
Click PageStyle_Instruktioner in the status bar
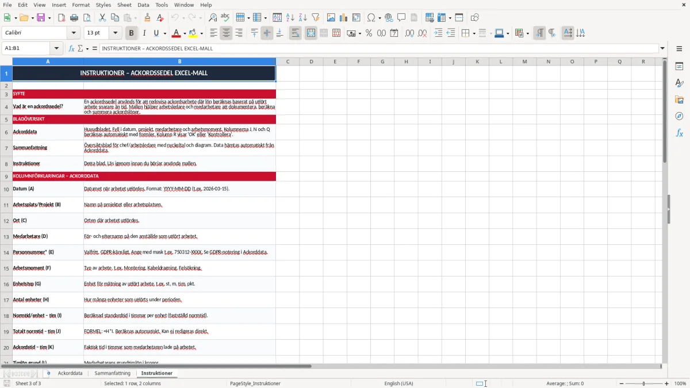tap(255, 383)
